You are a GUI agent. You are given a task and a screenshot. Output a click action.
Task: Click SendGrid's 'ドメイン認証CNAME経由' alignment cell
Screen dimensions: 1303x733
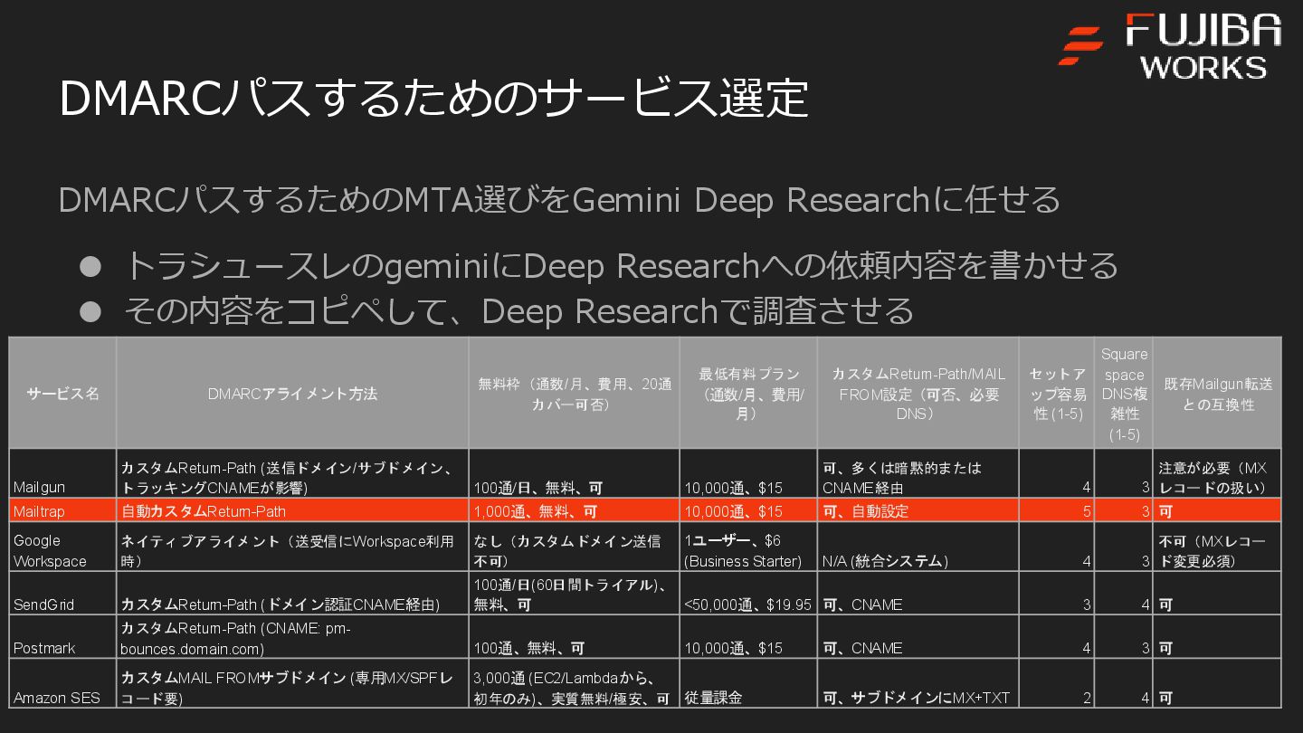292,594
